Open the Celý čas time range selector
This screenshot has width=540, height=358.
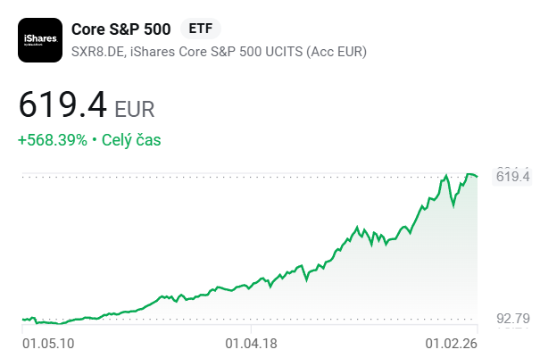coord(130,140)
